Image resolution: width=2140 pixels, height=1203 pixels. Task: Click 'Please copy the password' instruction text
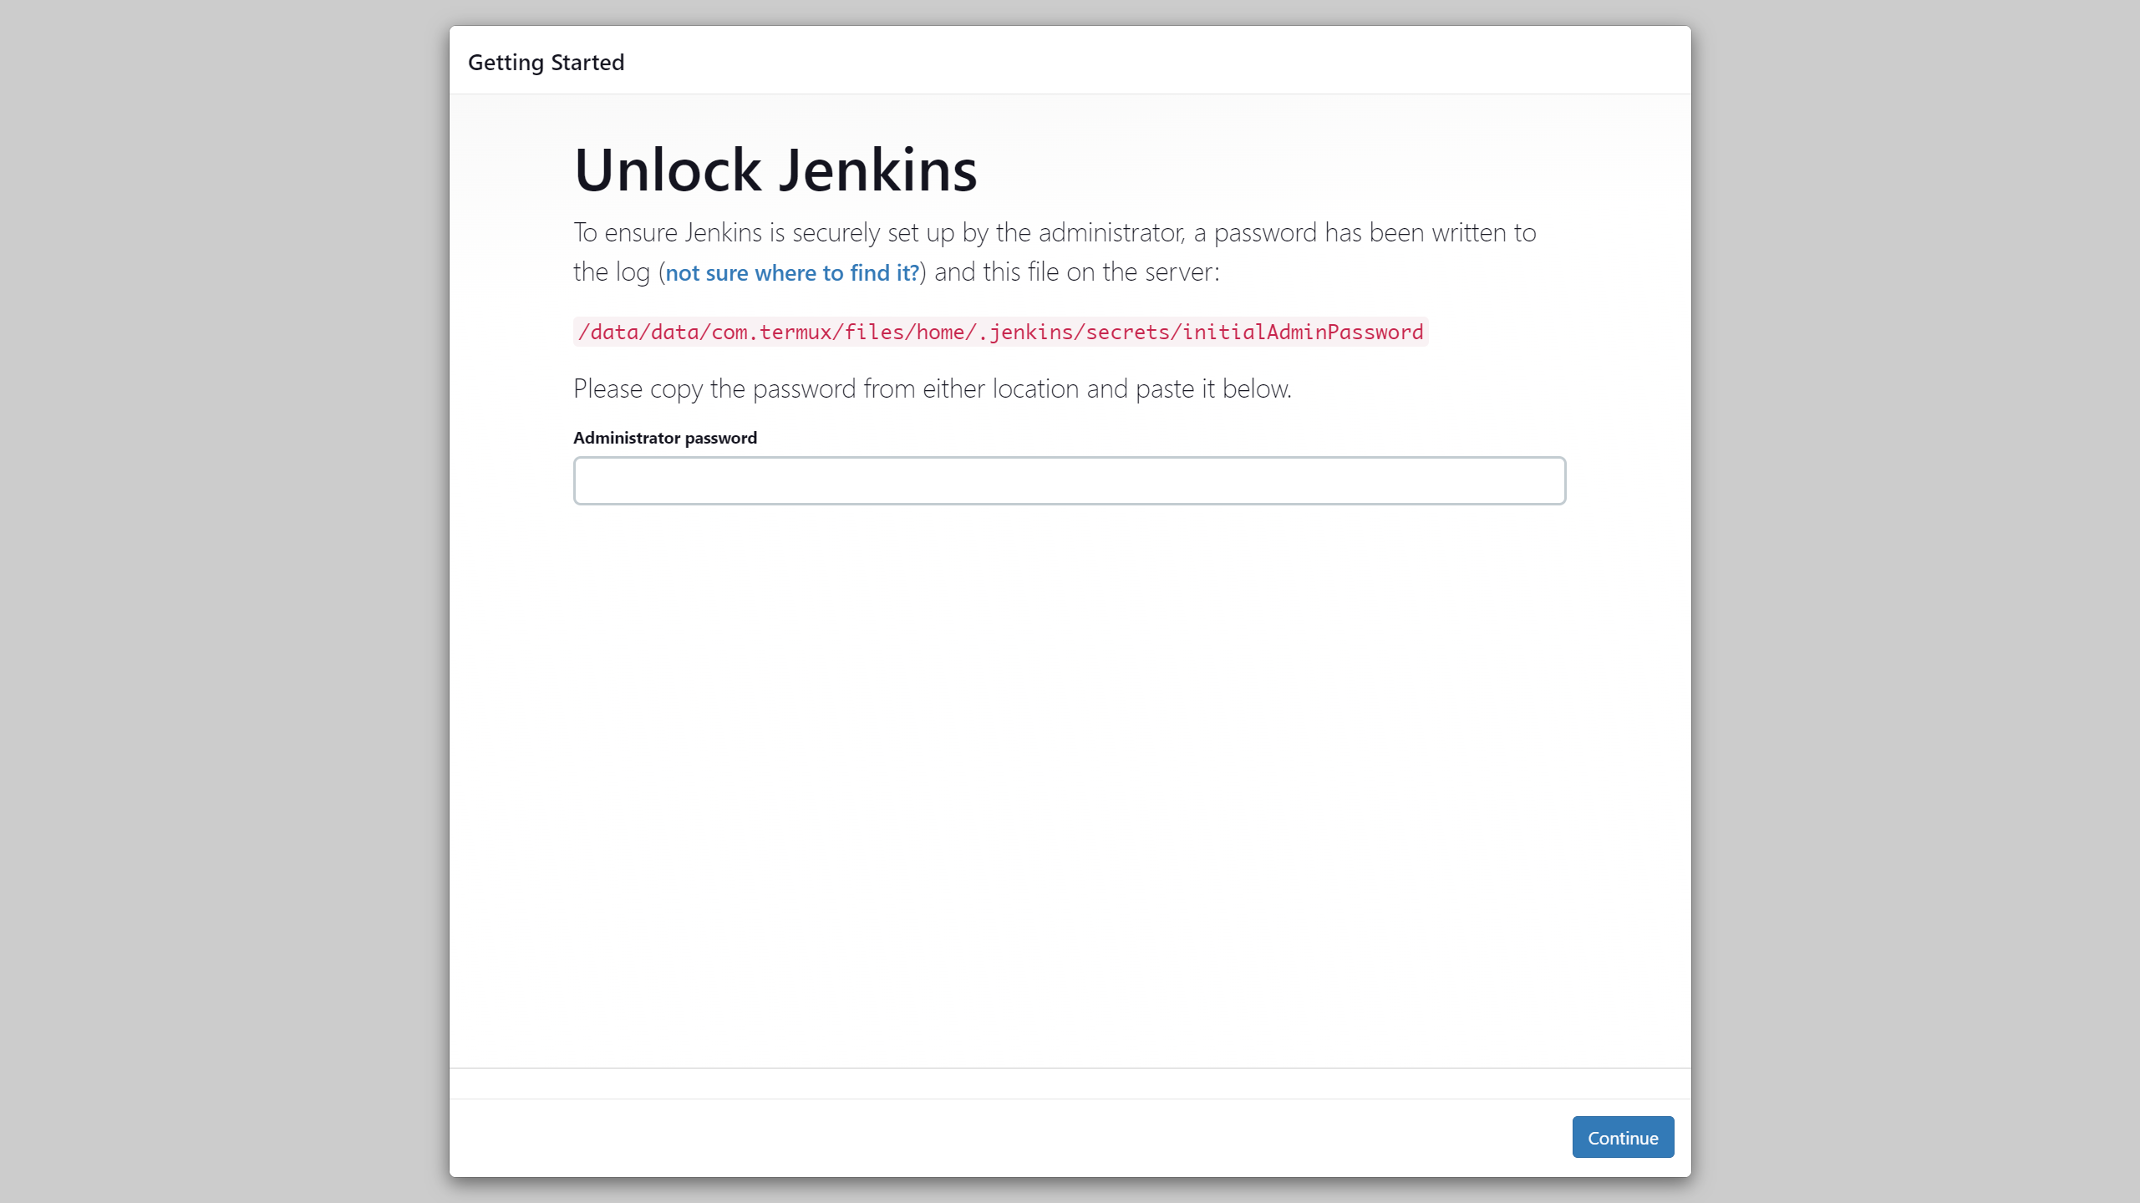click(x=932, y=388)
